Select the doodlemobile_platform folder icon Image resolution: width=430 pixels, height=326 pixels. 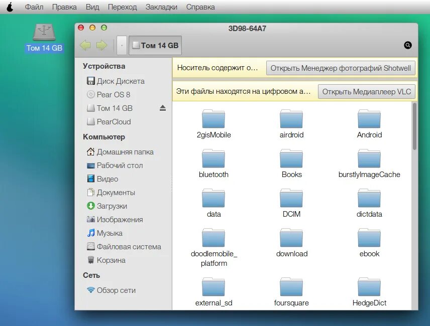pyautogui.click(x=213, y=238)
